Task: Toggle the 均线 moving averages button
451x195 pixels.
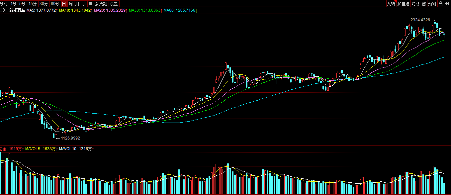Action: 415,4
